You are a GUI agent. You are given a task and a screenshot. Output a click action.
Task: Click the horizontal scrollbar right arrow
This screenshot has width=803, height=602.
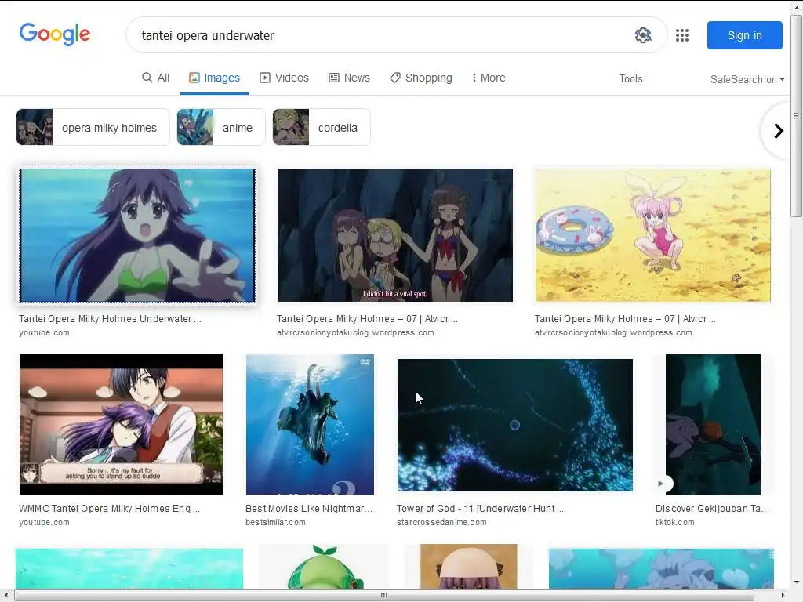point(782,596)
